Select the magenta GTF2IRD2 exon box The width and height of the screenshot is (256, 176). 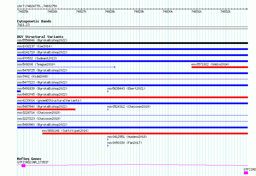[x=24, y=166]
